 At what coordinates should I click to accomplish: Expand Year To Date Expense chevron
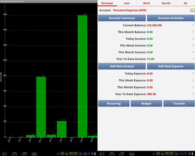point(193,94)
